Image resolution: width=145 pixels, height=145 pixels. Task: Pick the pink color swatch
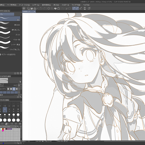(x=5, y=129)
